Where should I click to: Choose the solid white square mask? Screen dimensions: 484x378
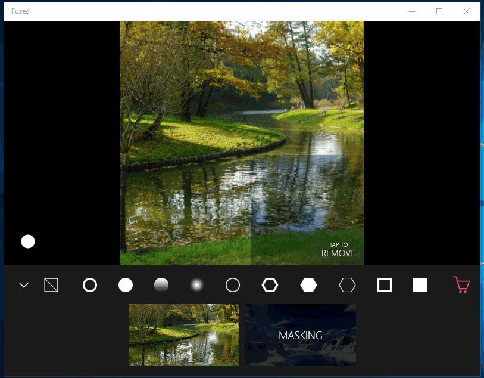pyautogui.click(x=420, y=285)
